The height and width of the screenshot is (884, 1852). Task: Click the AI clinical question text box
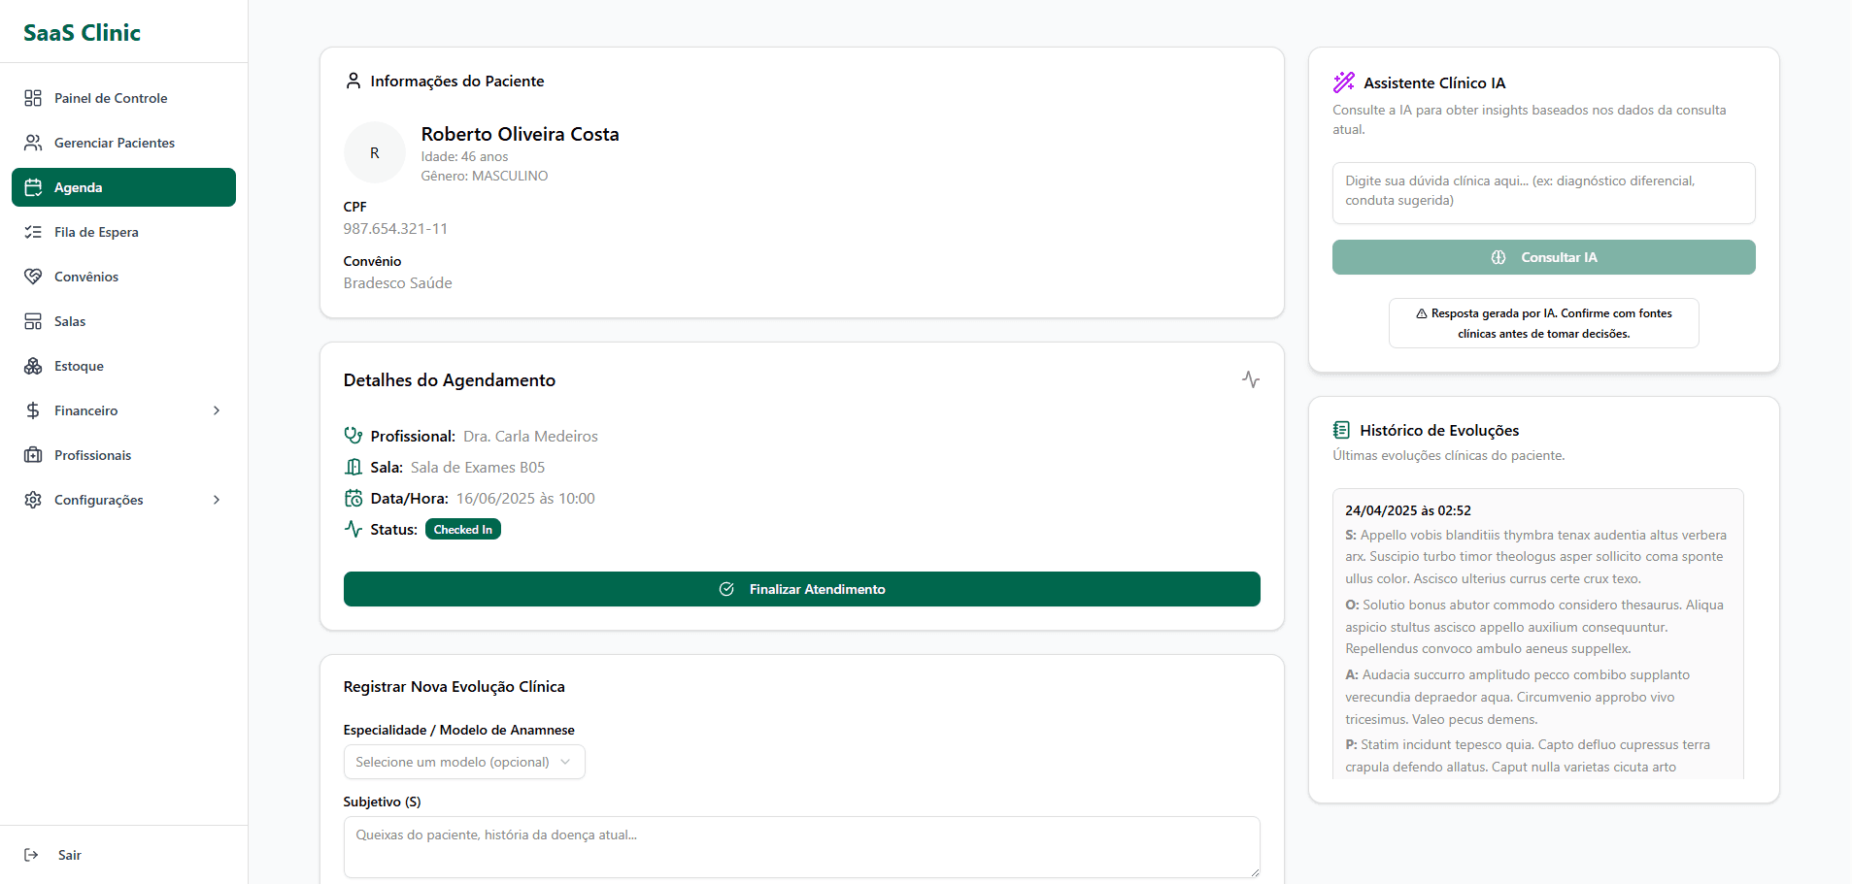(1542, 192)
